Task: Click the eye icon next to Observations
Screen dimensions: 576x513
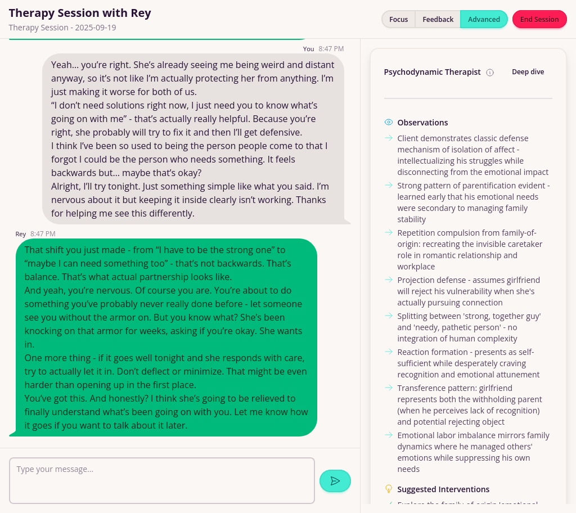Action: coord(388,123)
